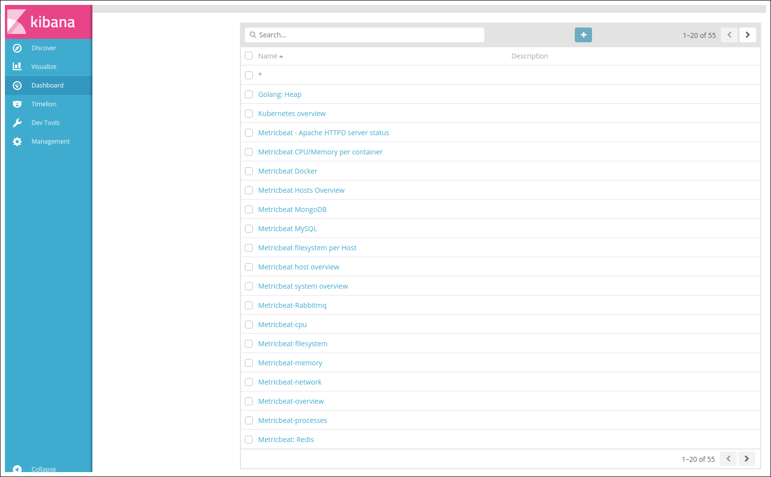Viewport: 771px width, 477px height.
Task: Check the box for the * dashboard
Action: point(249,75)
